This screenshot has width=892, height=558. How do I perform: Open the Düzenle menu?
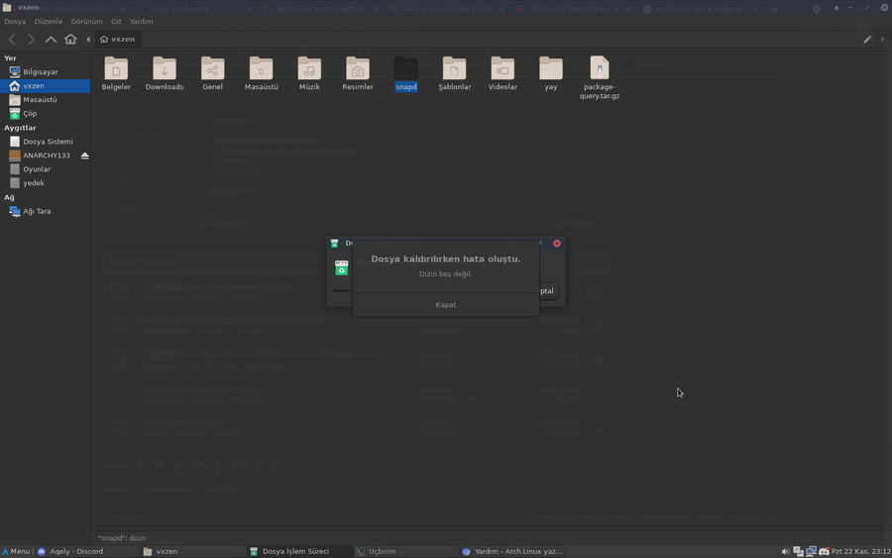49,22
